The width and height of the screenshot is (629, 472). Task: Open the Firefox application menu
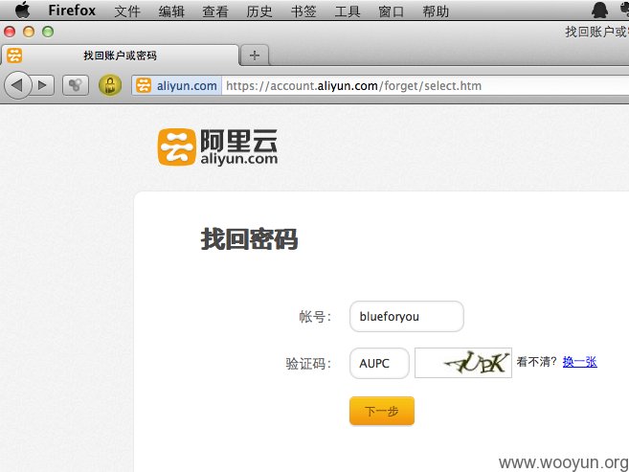pos(72,11)
